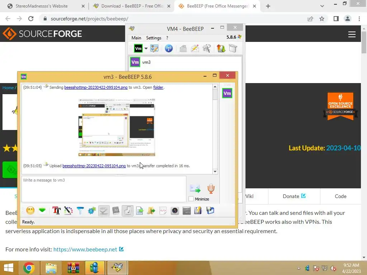Open Windows Start button
367x275 pixels.
pos(9,268)
